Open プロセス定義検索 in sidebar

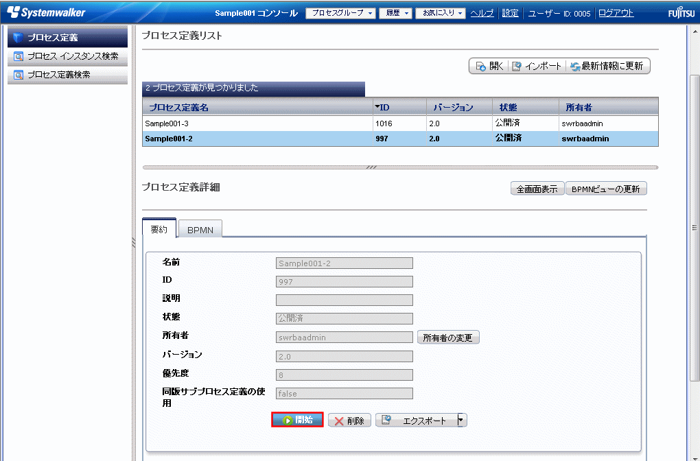coord(67,75)
